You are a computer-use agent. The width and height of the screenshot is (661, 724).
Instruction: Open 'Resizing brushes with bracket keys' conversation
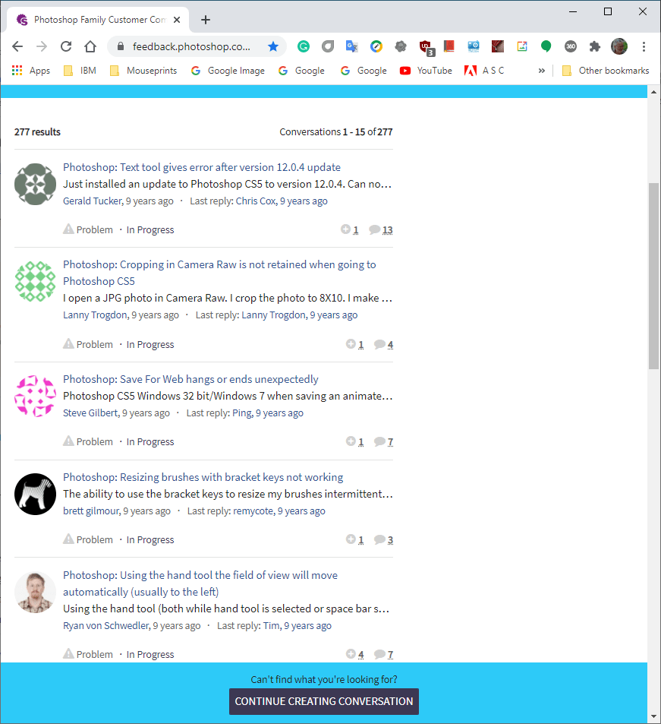click(x=203, y=477)
